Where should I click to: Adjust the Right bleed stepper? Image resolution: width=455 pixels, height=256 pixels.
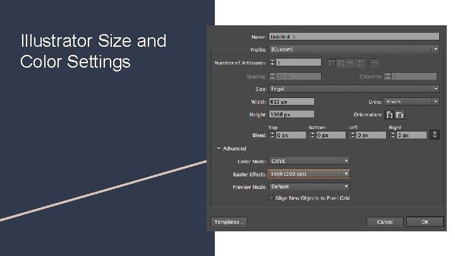point(393,135)
